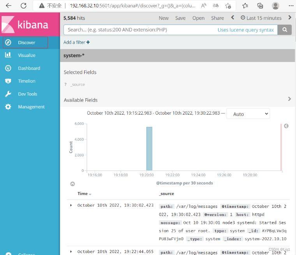Click the 5,584 hits count
Image resolution: width=296 pixels, height=255 pixels.
74,18
